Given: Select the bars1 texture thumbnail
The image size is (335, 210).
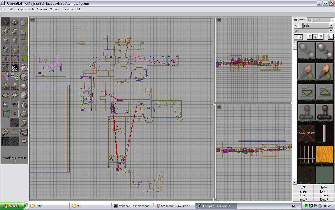Looking at the screenshot, I should coord(325,134).
